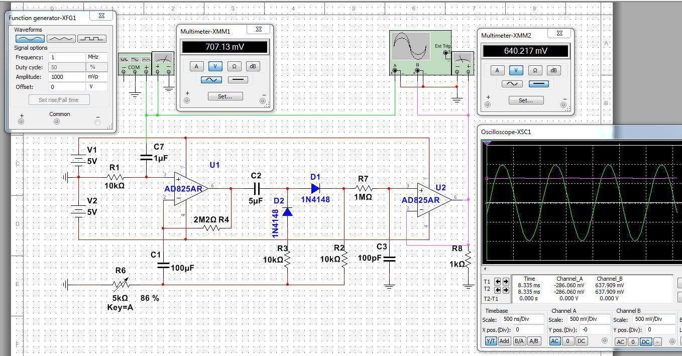Select sine waveform in Function generator

pos(30,38)
